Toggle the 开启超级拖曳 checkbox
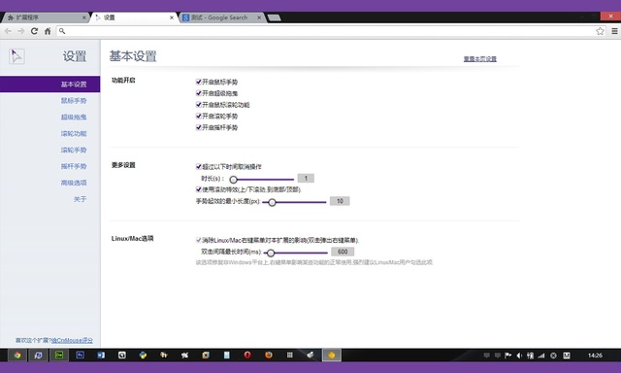 click(198, 93)
